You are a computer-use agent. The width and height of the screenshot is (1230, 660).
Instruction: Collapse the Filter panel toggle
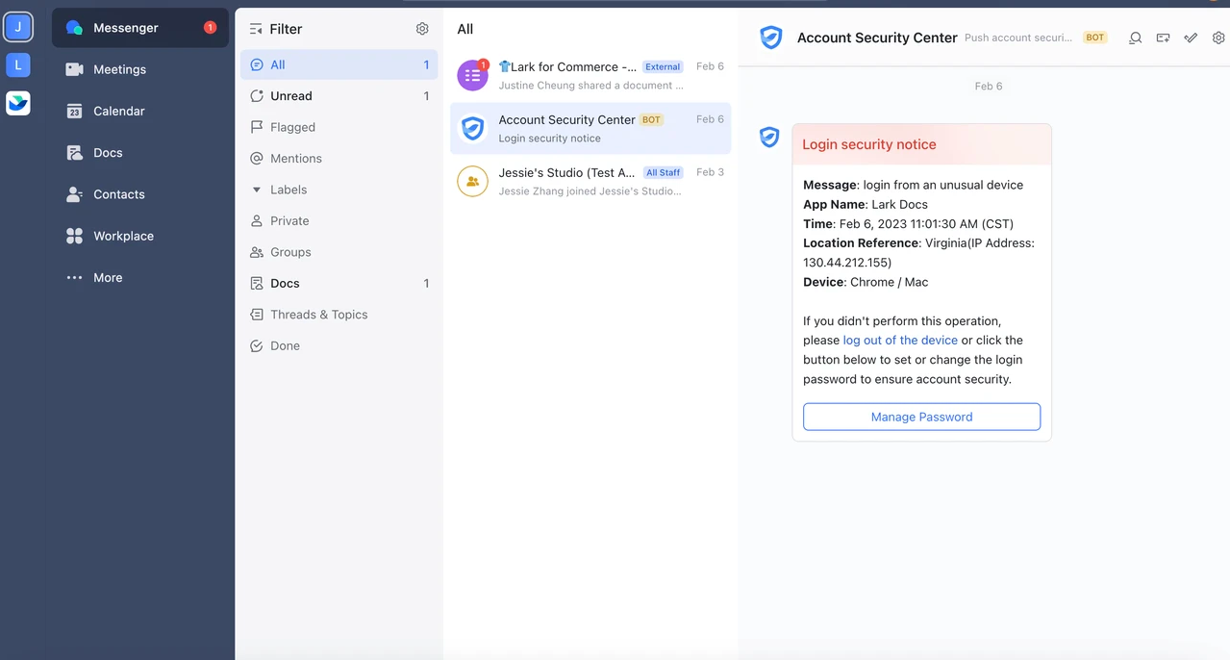pos(256,29)
